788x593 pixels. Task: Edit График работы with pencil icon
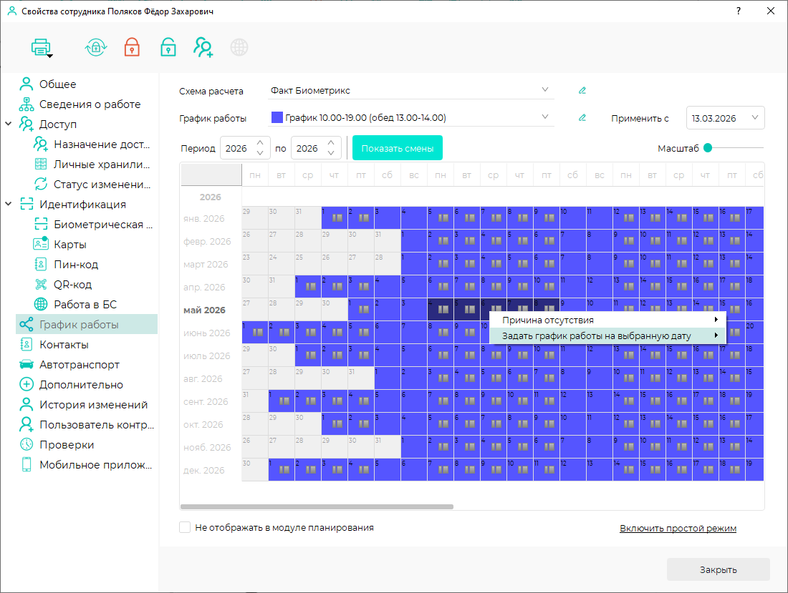582,118
